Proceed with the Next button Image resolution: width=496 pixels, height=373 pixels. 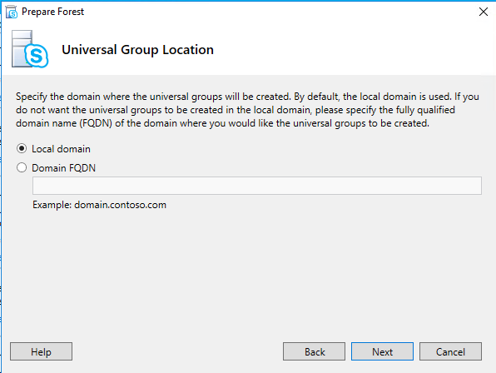coord(382,351)
